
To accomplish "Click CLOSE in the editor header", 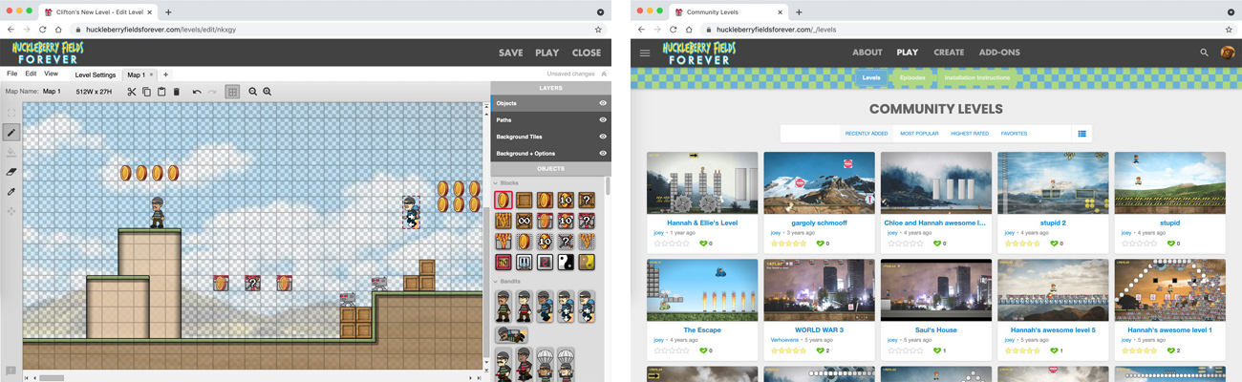I will click(587, 53).
